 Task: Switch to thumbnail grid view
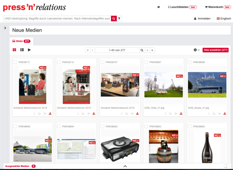(14, 50)
